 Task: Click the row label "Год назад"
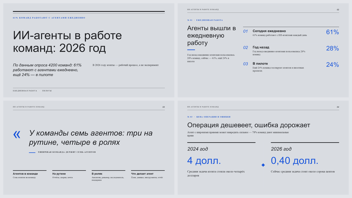[261, 47]
